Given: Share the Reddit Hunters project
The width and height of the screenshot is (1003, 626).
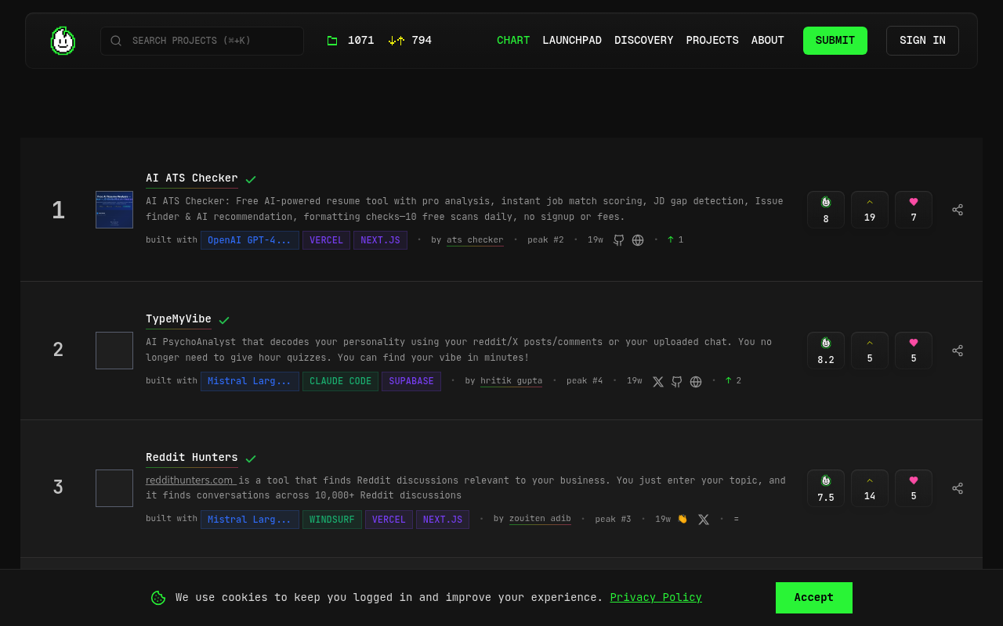Looking at the screenshot, I should click(958, 488).
